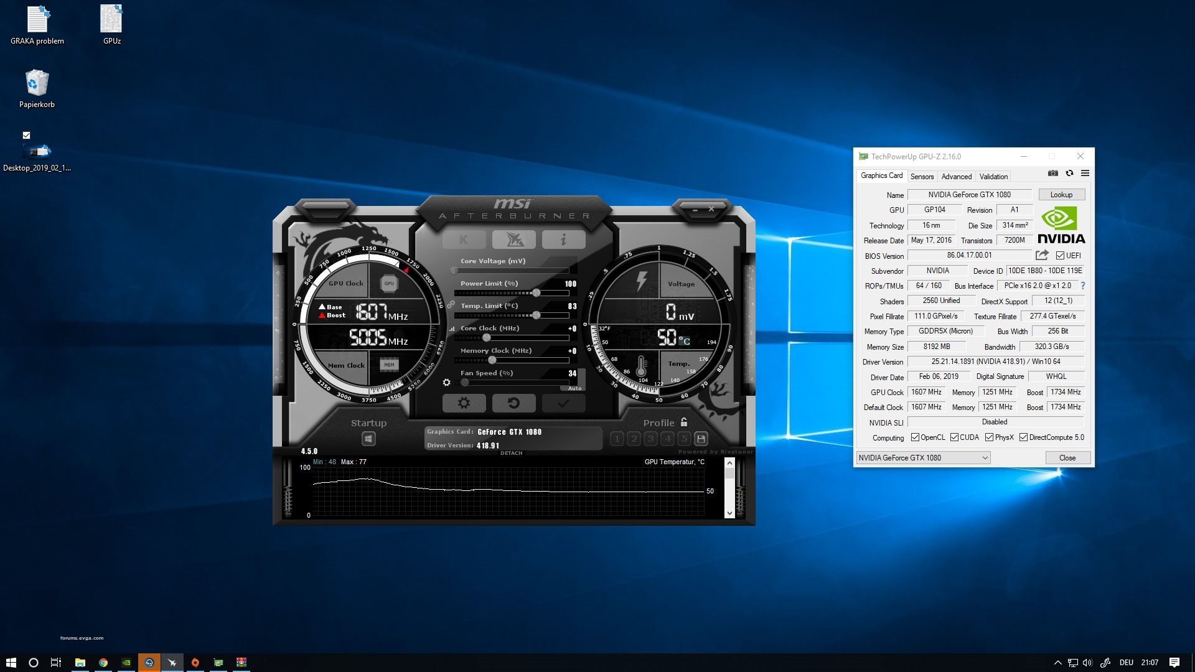The image size is (1195, 672).
Task: Toggle the OpenCL checkbox
Action: [915, 437]
